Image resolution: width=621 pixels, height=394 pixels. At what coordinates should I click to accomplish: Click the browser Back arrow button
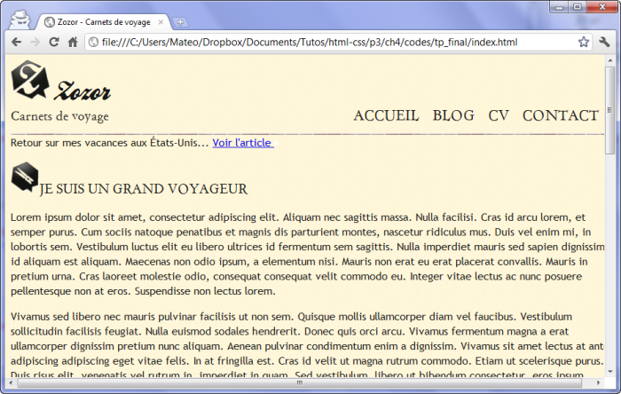click(x=16, y=42)
